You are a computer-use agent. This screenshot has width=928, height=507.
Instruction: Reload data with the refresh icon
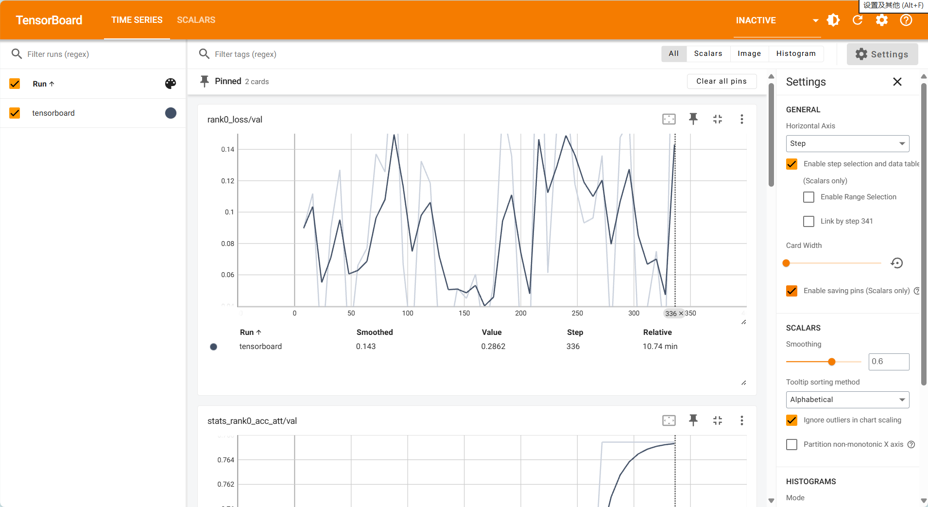tap(858, 20)
